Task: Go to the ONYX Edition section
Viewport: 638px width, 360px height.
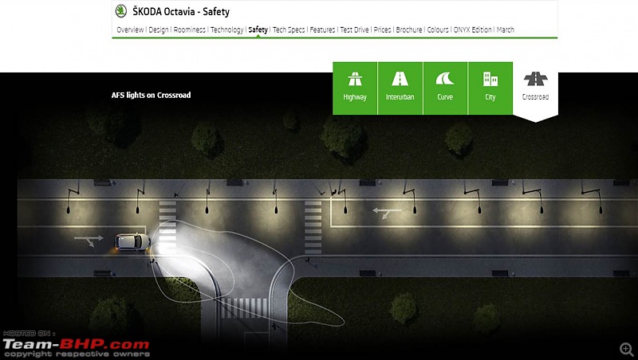Action: [473, 29]
